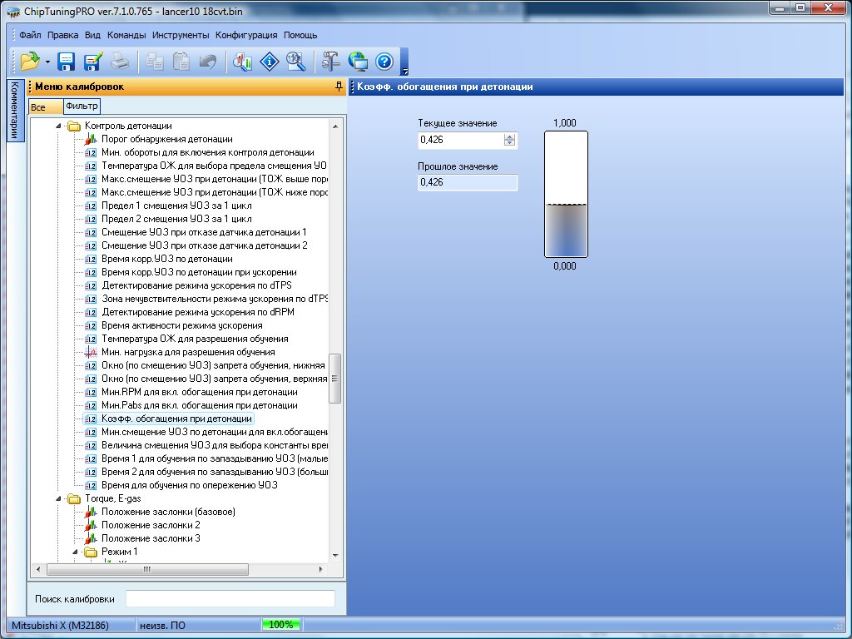Click the chart with magnifier toolbar icon
The image size is (852, 639).
[x=242, y=61]
